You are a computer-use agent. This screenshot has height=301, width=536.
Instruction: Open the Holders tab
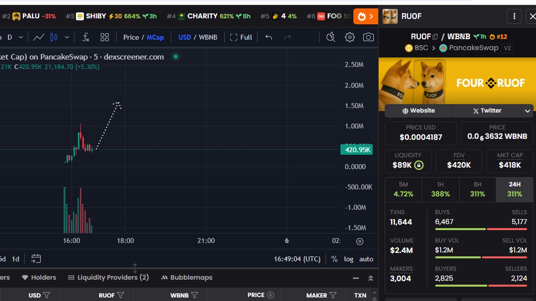[x=39, y=277]
